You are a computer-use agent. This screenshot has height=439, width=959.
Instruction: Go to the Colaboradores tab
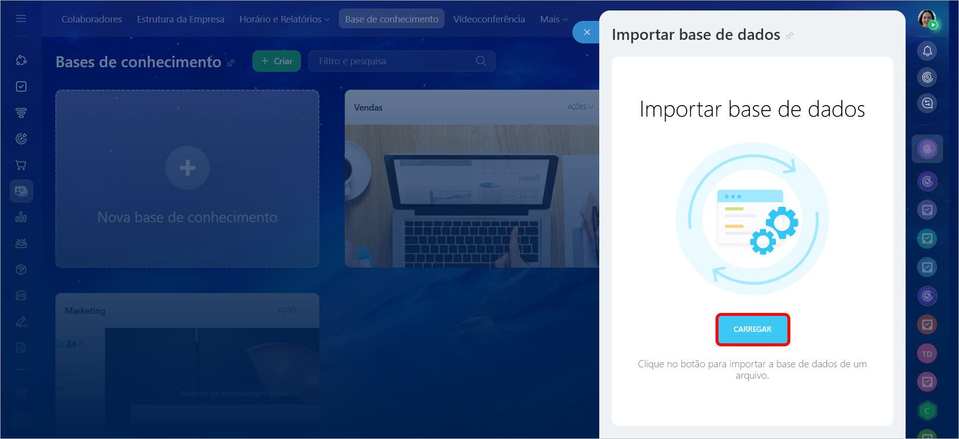92,19
